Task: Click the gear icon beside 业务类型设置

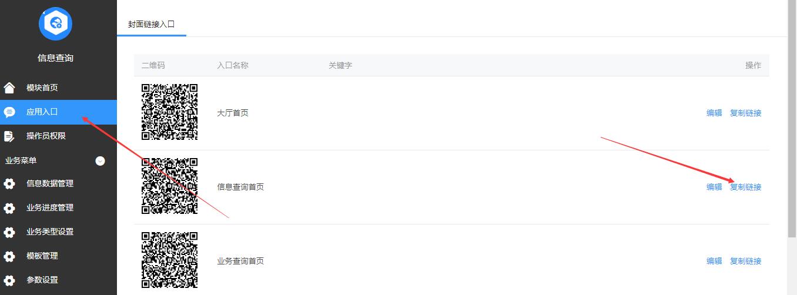Action: [9, 232]
